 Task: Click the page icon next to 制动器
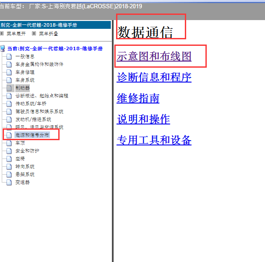tap(9, 88)
